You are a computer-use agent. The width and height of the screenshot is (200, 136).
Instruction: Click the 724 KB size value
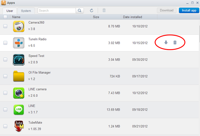(x=115, y=76)
